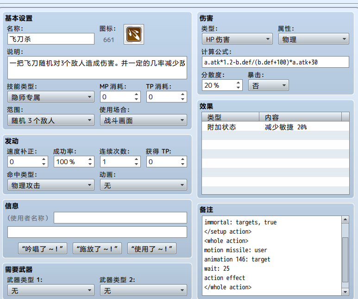Click the "吟唱了～!" message button
The height and width of the screenshot is (299, 358).
(43, 248)
